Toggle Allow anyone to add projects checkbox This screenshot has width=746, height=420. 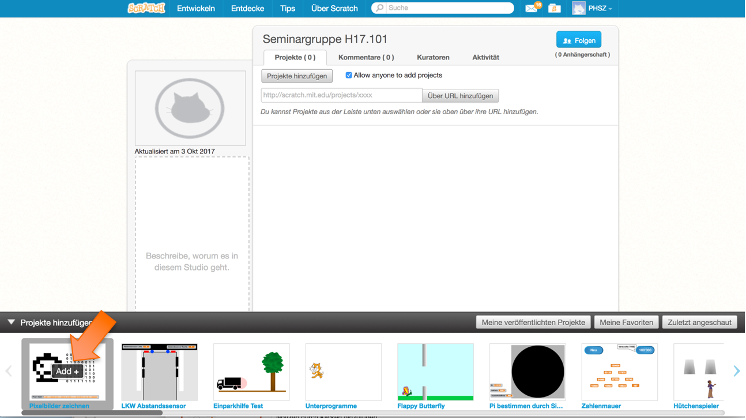[x=349, y=76]
